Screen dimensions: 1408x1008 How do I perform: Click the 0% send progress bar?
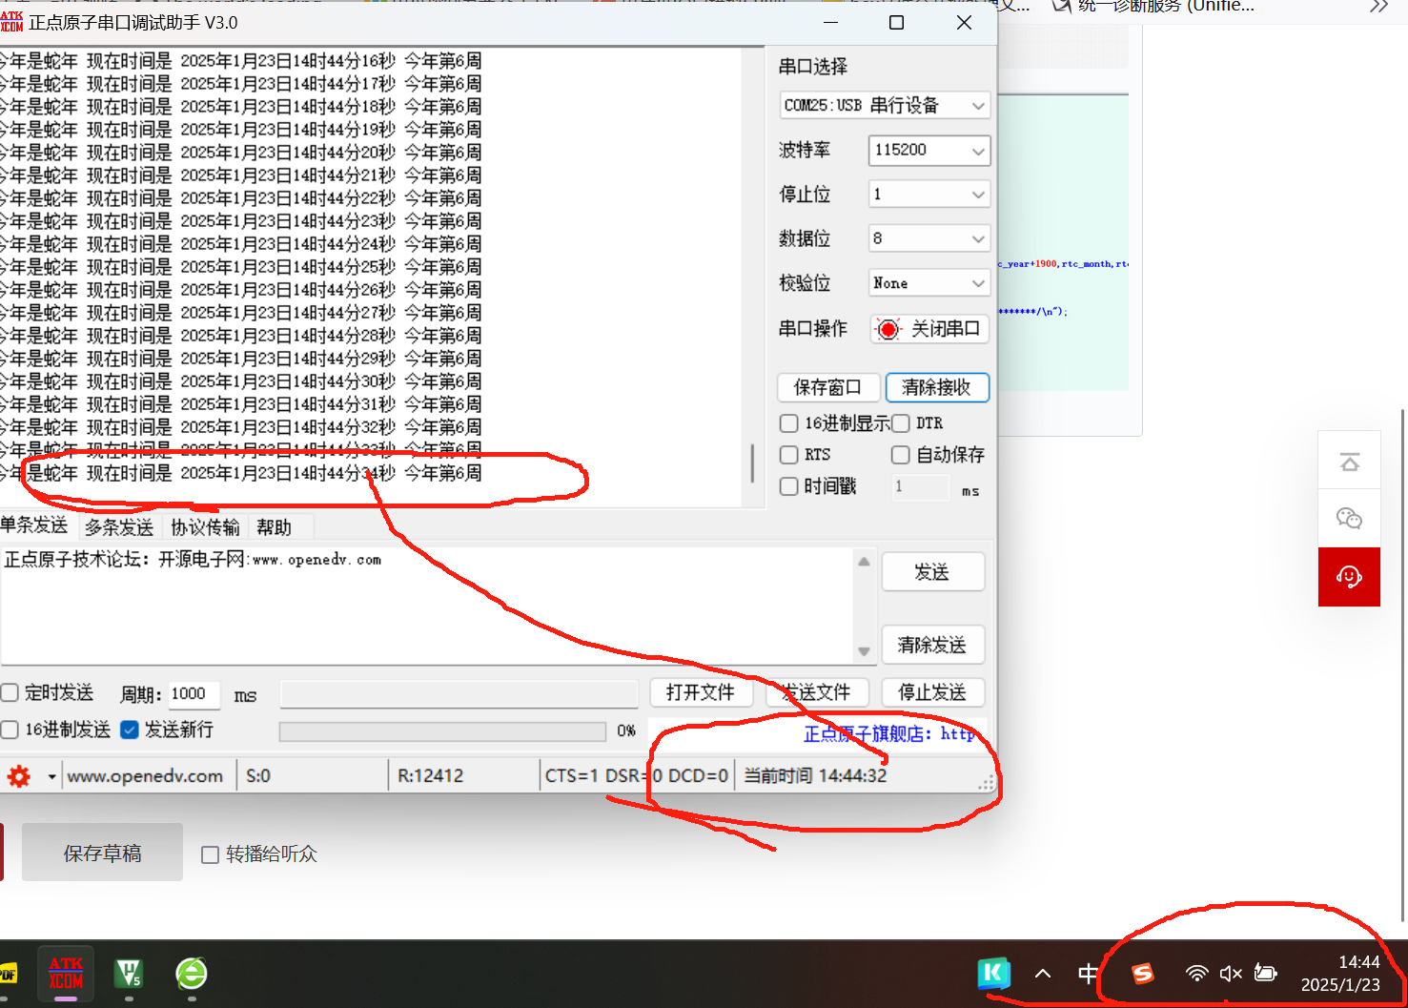pos(441,730)
